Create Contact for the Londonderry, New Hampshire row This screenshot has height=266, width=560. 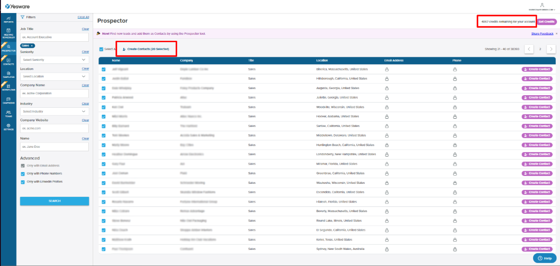[x=537, y=154]
